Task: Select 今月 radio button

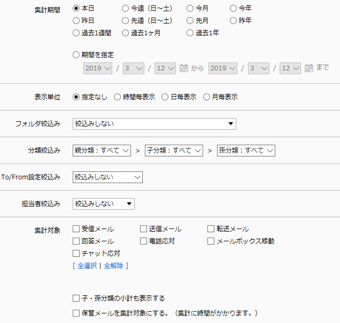Action: coord(190,9)
